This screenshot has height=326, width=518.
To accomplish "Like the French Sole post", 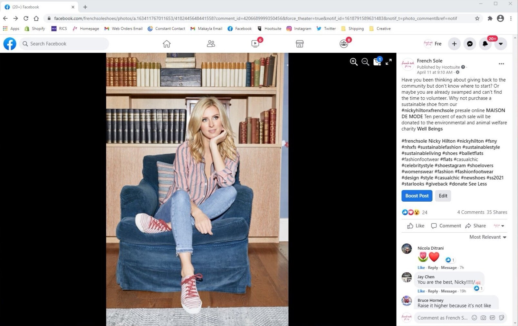I will (416, 226).
